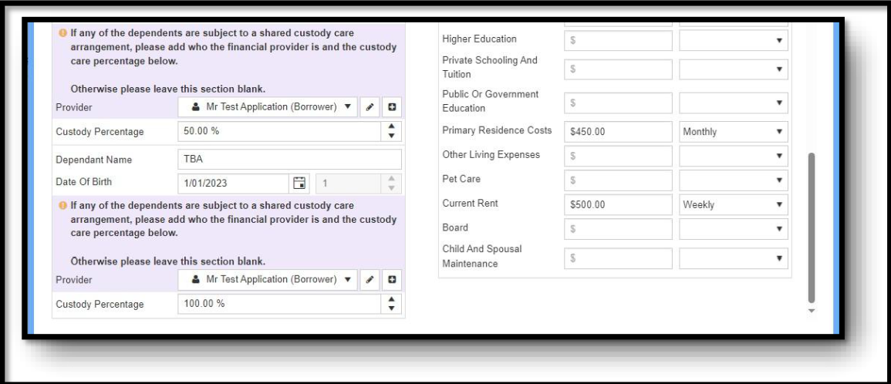Screen dimensions: 891x384
Task: Open Primary Residence Costs frequency dropdown
Action: click(x=733, y=132)
